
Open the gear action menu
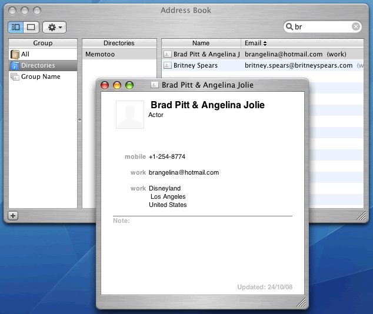54,27
